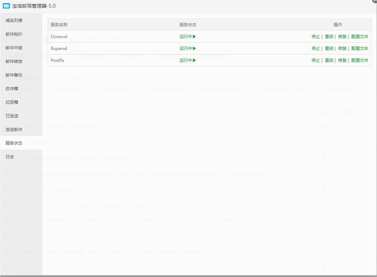Click the 操作 column header

pyautogui.click(x=337, y=25)
